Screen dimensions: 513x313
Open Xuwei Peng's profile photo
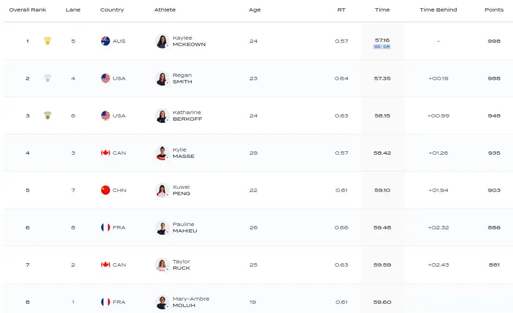162,191
